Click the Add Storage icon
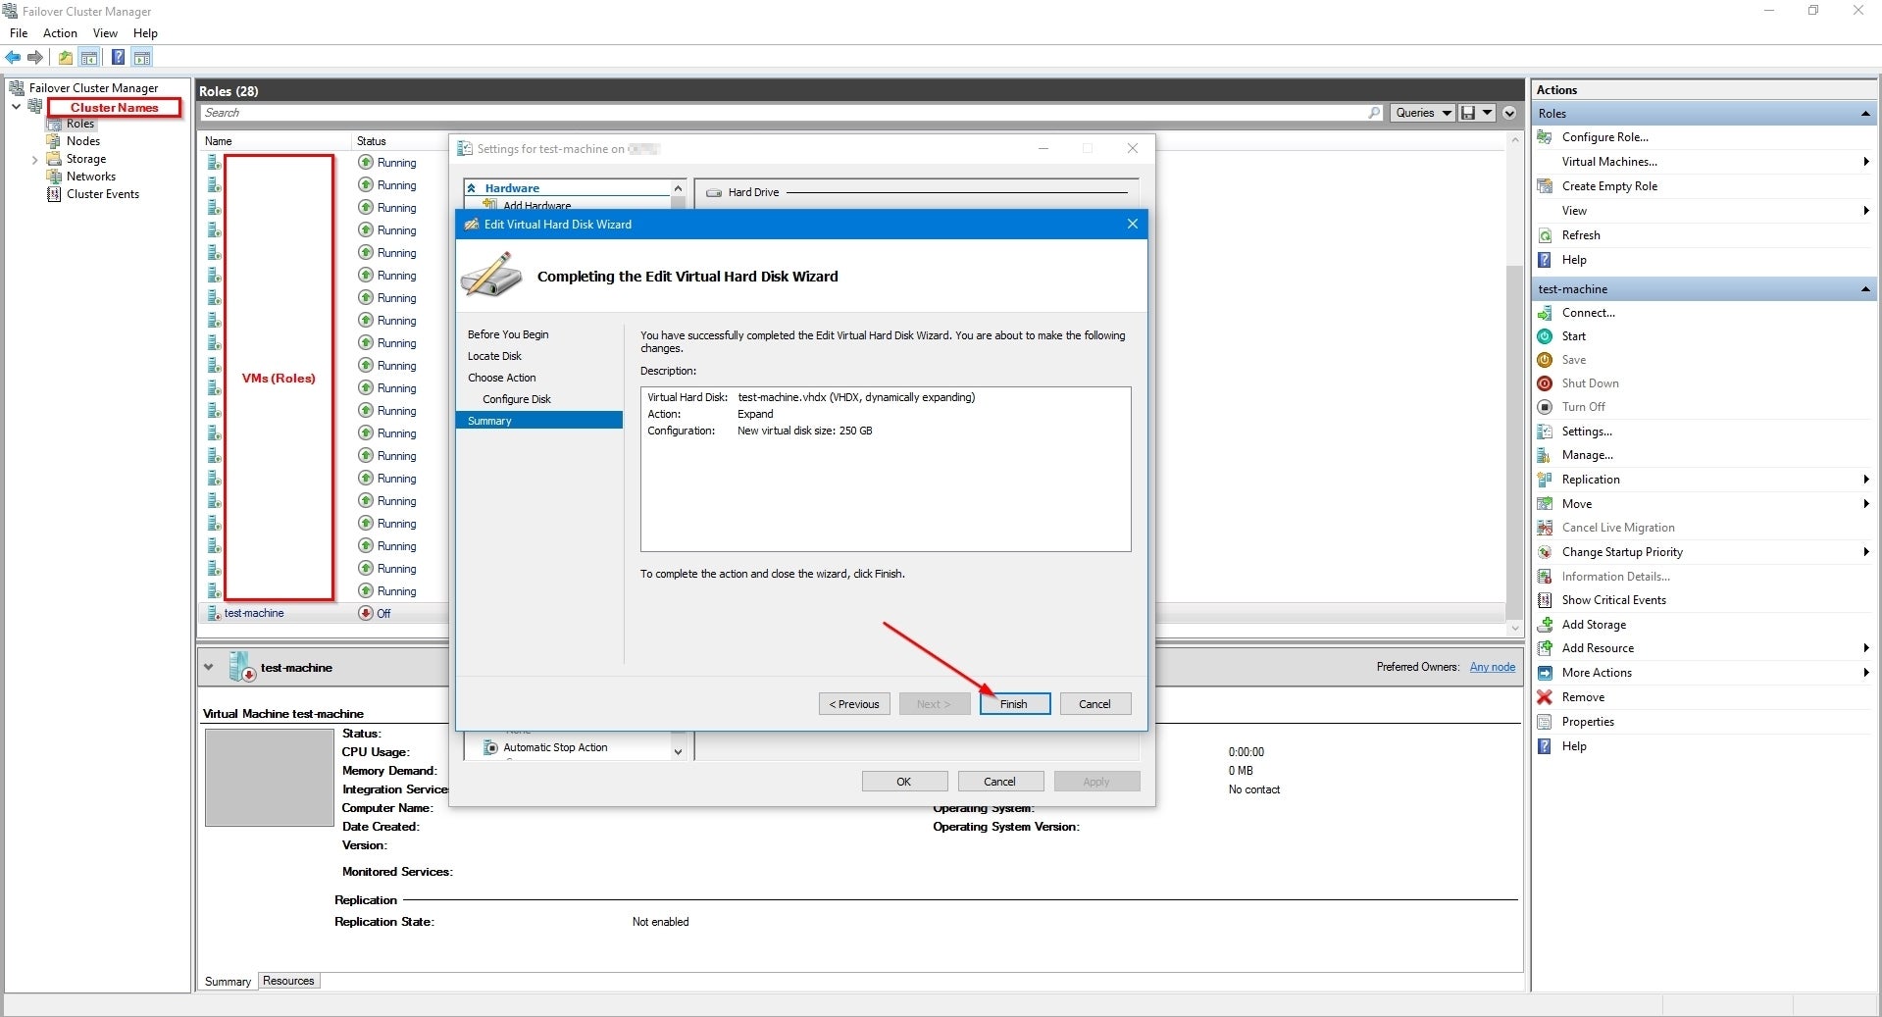The height and width of the screenshot is (1017, 1882). tap(1545, 625)
